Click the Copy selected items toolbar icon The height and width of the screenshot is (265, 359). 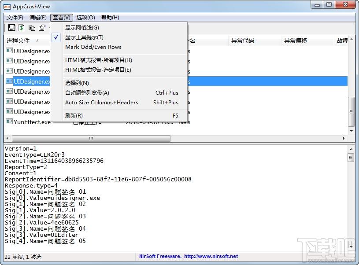pyautogui.click(x=32, y=28)
